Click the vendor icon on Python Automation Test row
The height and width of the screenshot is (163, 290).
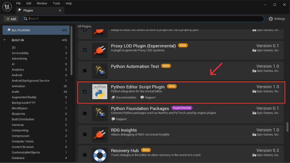point(254,71)
